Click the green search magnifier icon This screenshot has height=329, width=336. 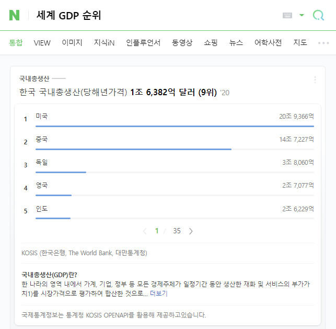tap(318, 15)
